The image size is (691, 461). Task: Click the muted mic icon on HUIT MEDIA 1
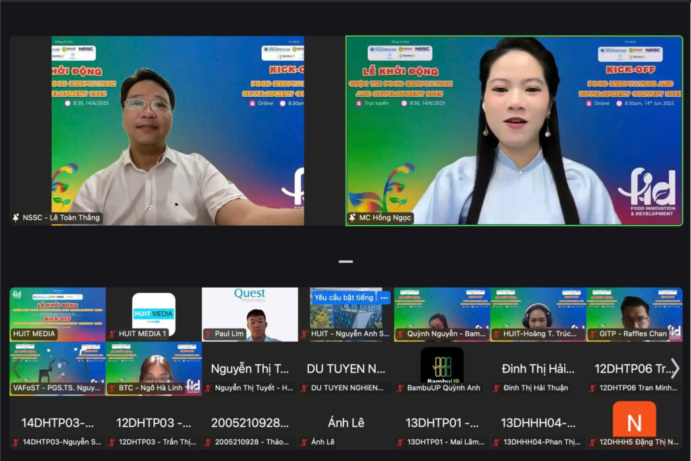112,334
